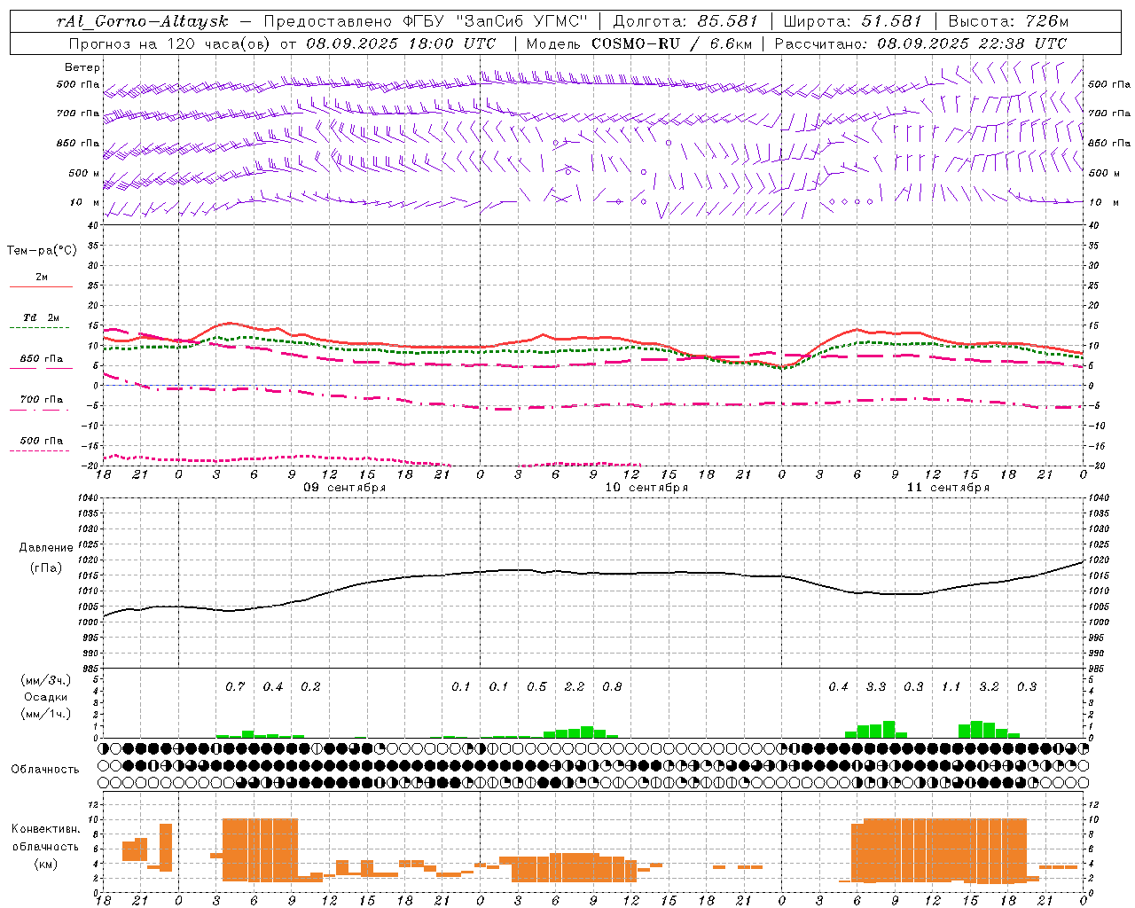Click the 0.2 precipitation value
The width and height of the screenshot is (1135, 908).
click(310, 687)
